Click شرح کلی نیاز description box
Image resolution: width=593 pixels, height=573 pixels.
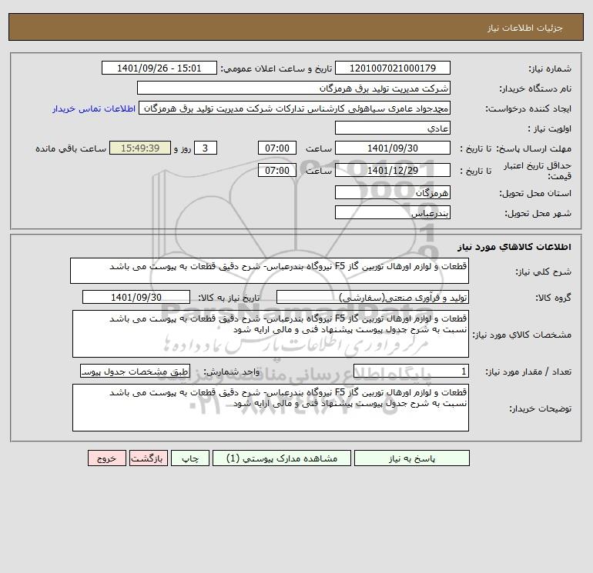[x=270, y=271]
